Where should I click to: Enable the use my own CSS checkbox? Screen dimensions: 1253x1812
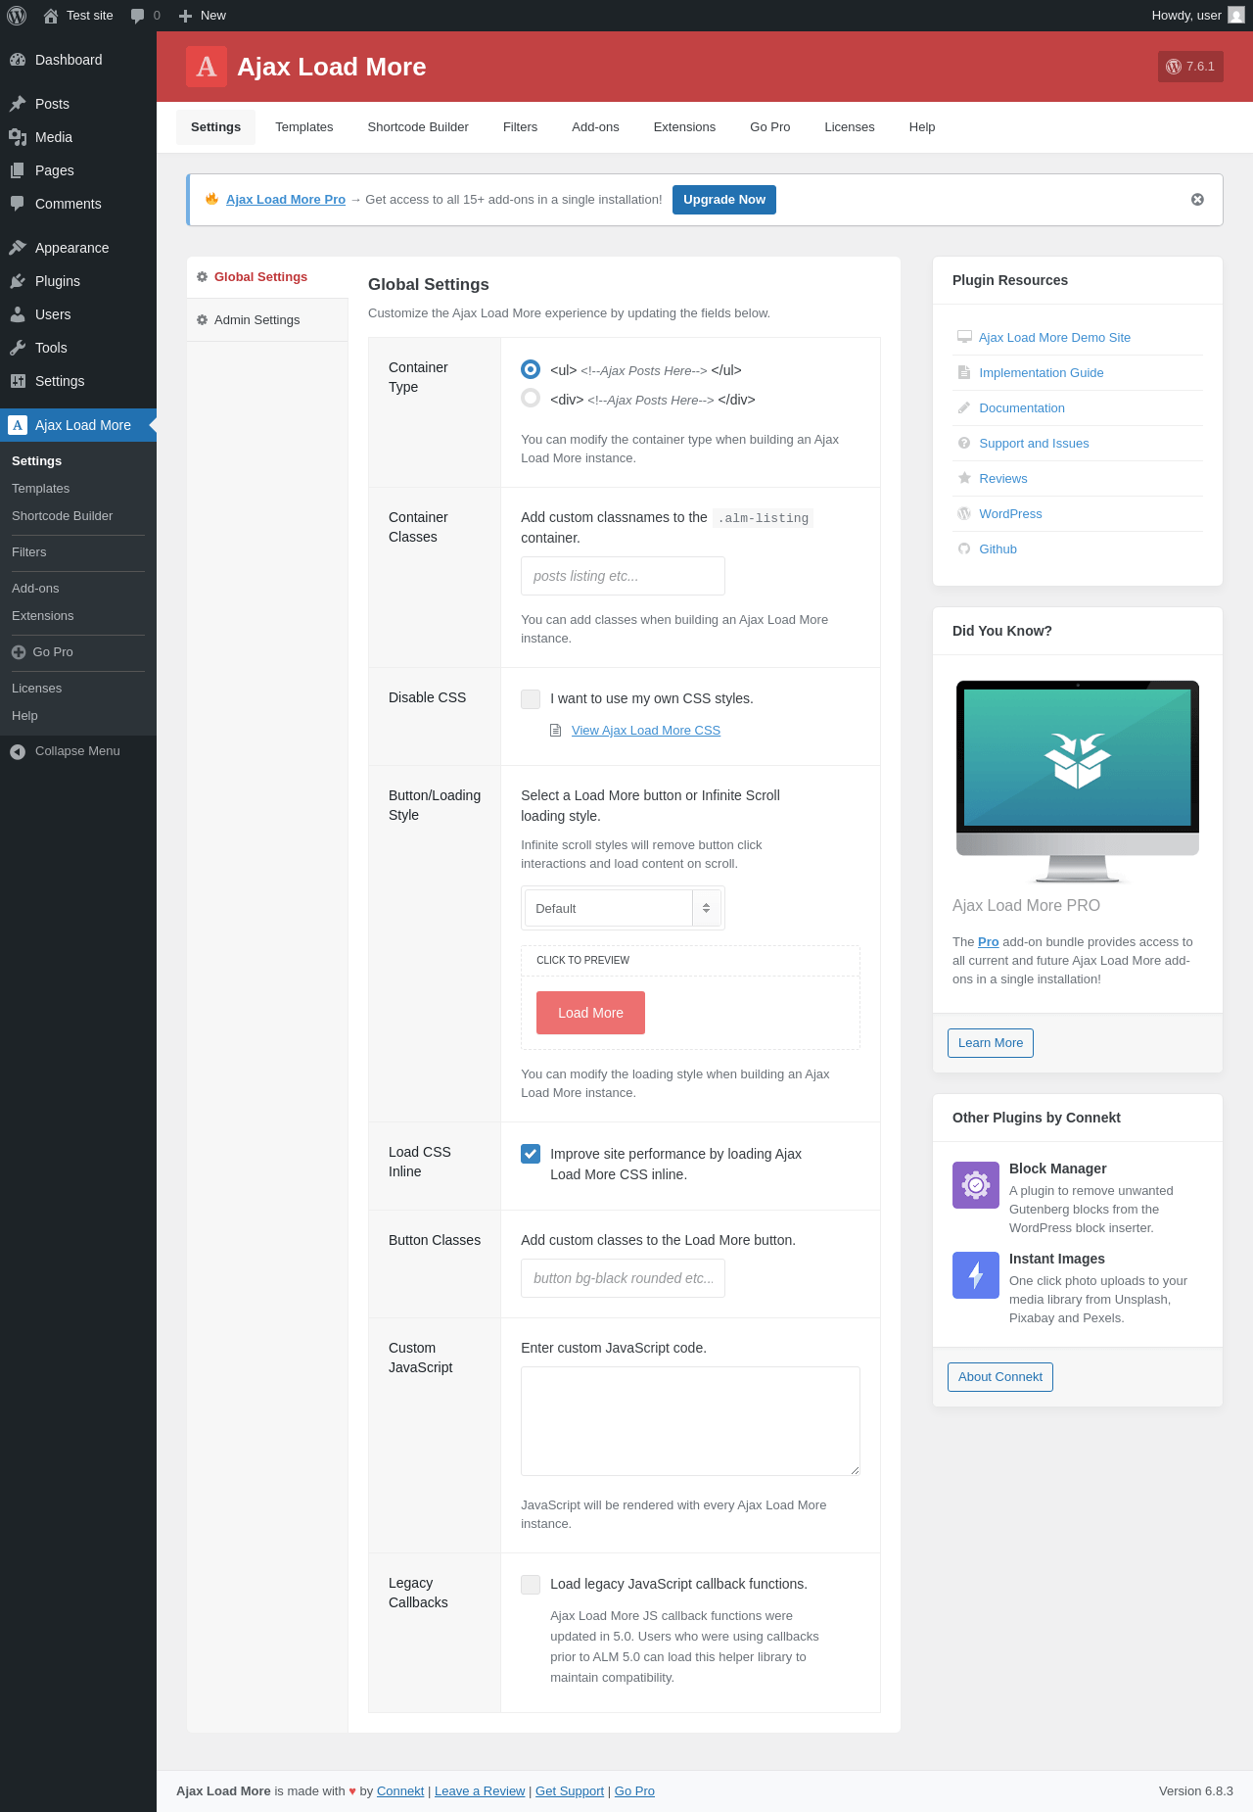pos(531,698)
